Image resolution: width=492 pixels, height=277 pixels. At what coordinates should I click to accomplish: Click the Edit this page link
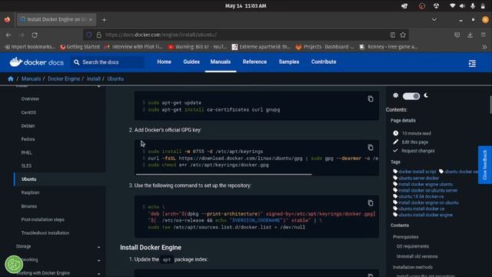coord(415,142)
